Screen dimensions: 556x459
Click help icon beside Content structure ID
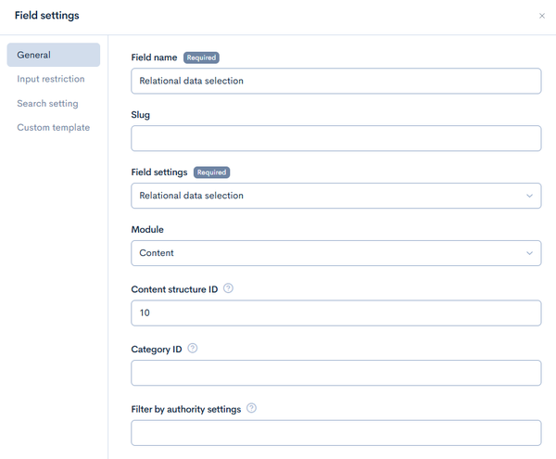point(228,288)
